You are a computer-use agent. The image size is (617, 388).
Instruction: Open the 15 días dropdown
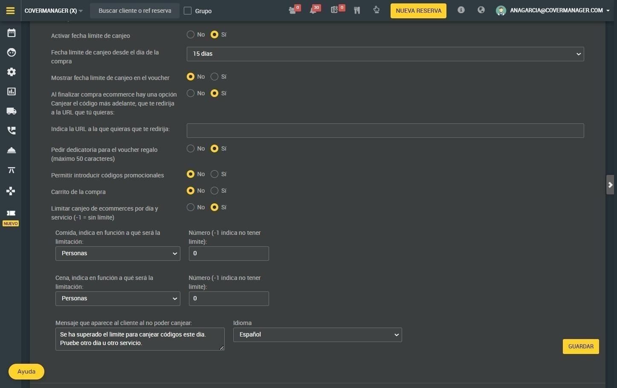[385, 54]
